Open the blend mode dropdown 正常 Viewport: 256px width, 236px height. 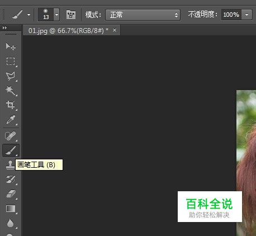(143, 15)
